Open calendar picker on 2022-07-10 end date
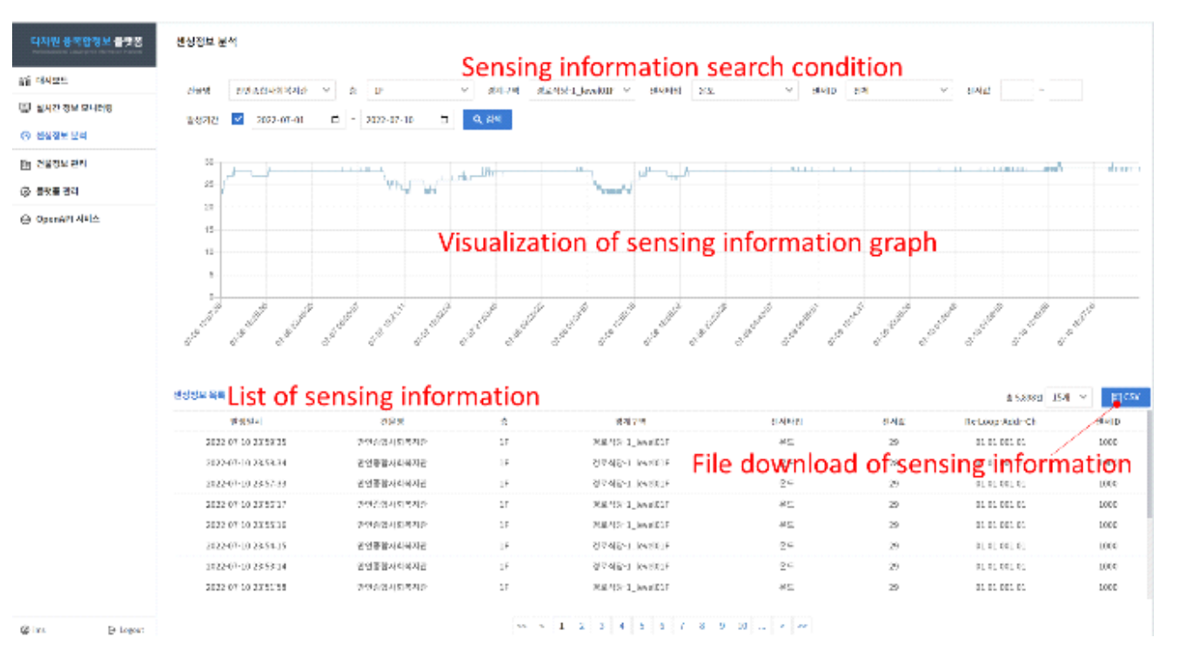The height and width of the screenshot is (671, 1180). coord(446,119)
